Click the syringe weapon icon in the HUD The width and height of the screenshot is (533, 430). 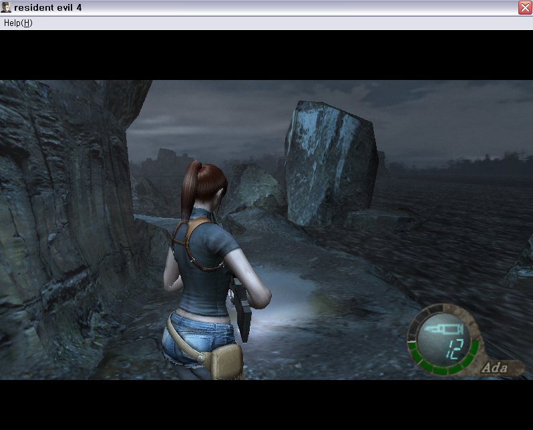(443, 329)
